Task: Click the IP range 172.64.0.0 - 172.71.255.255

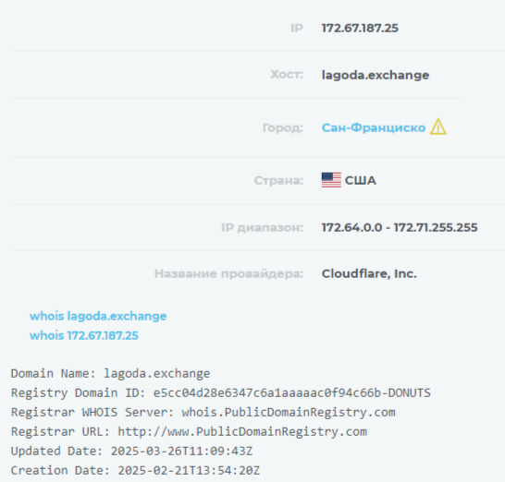Action: (400, 227)
